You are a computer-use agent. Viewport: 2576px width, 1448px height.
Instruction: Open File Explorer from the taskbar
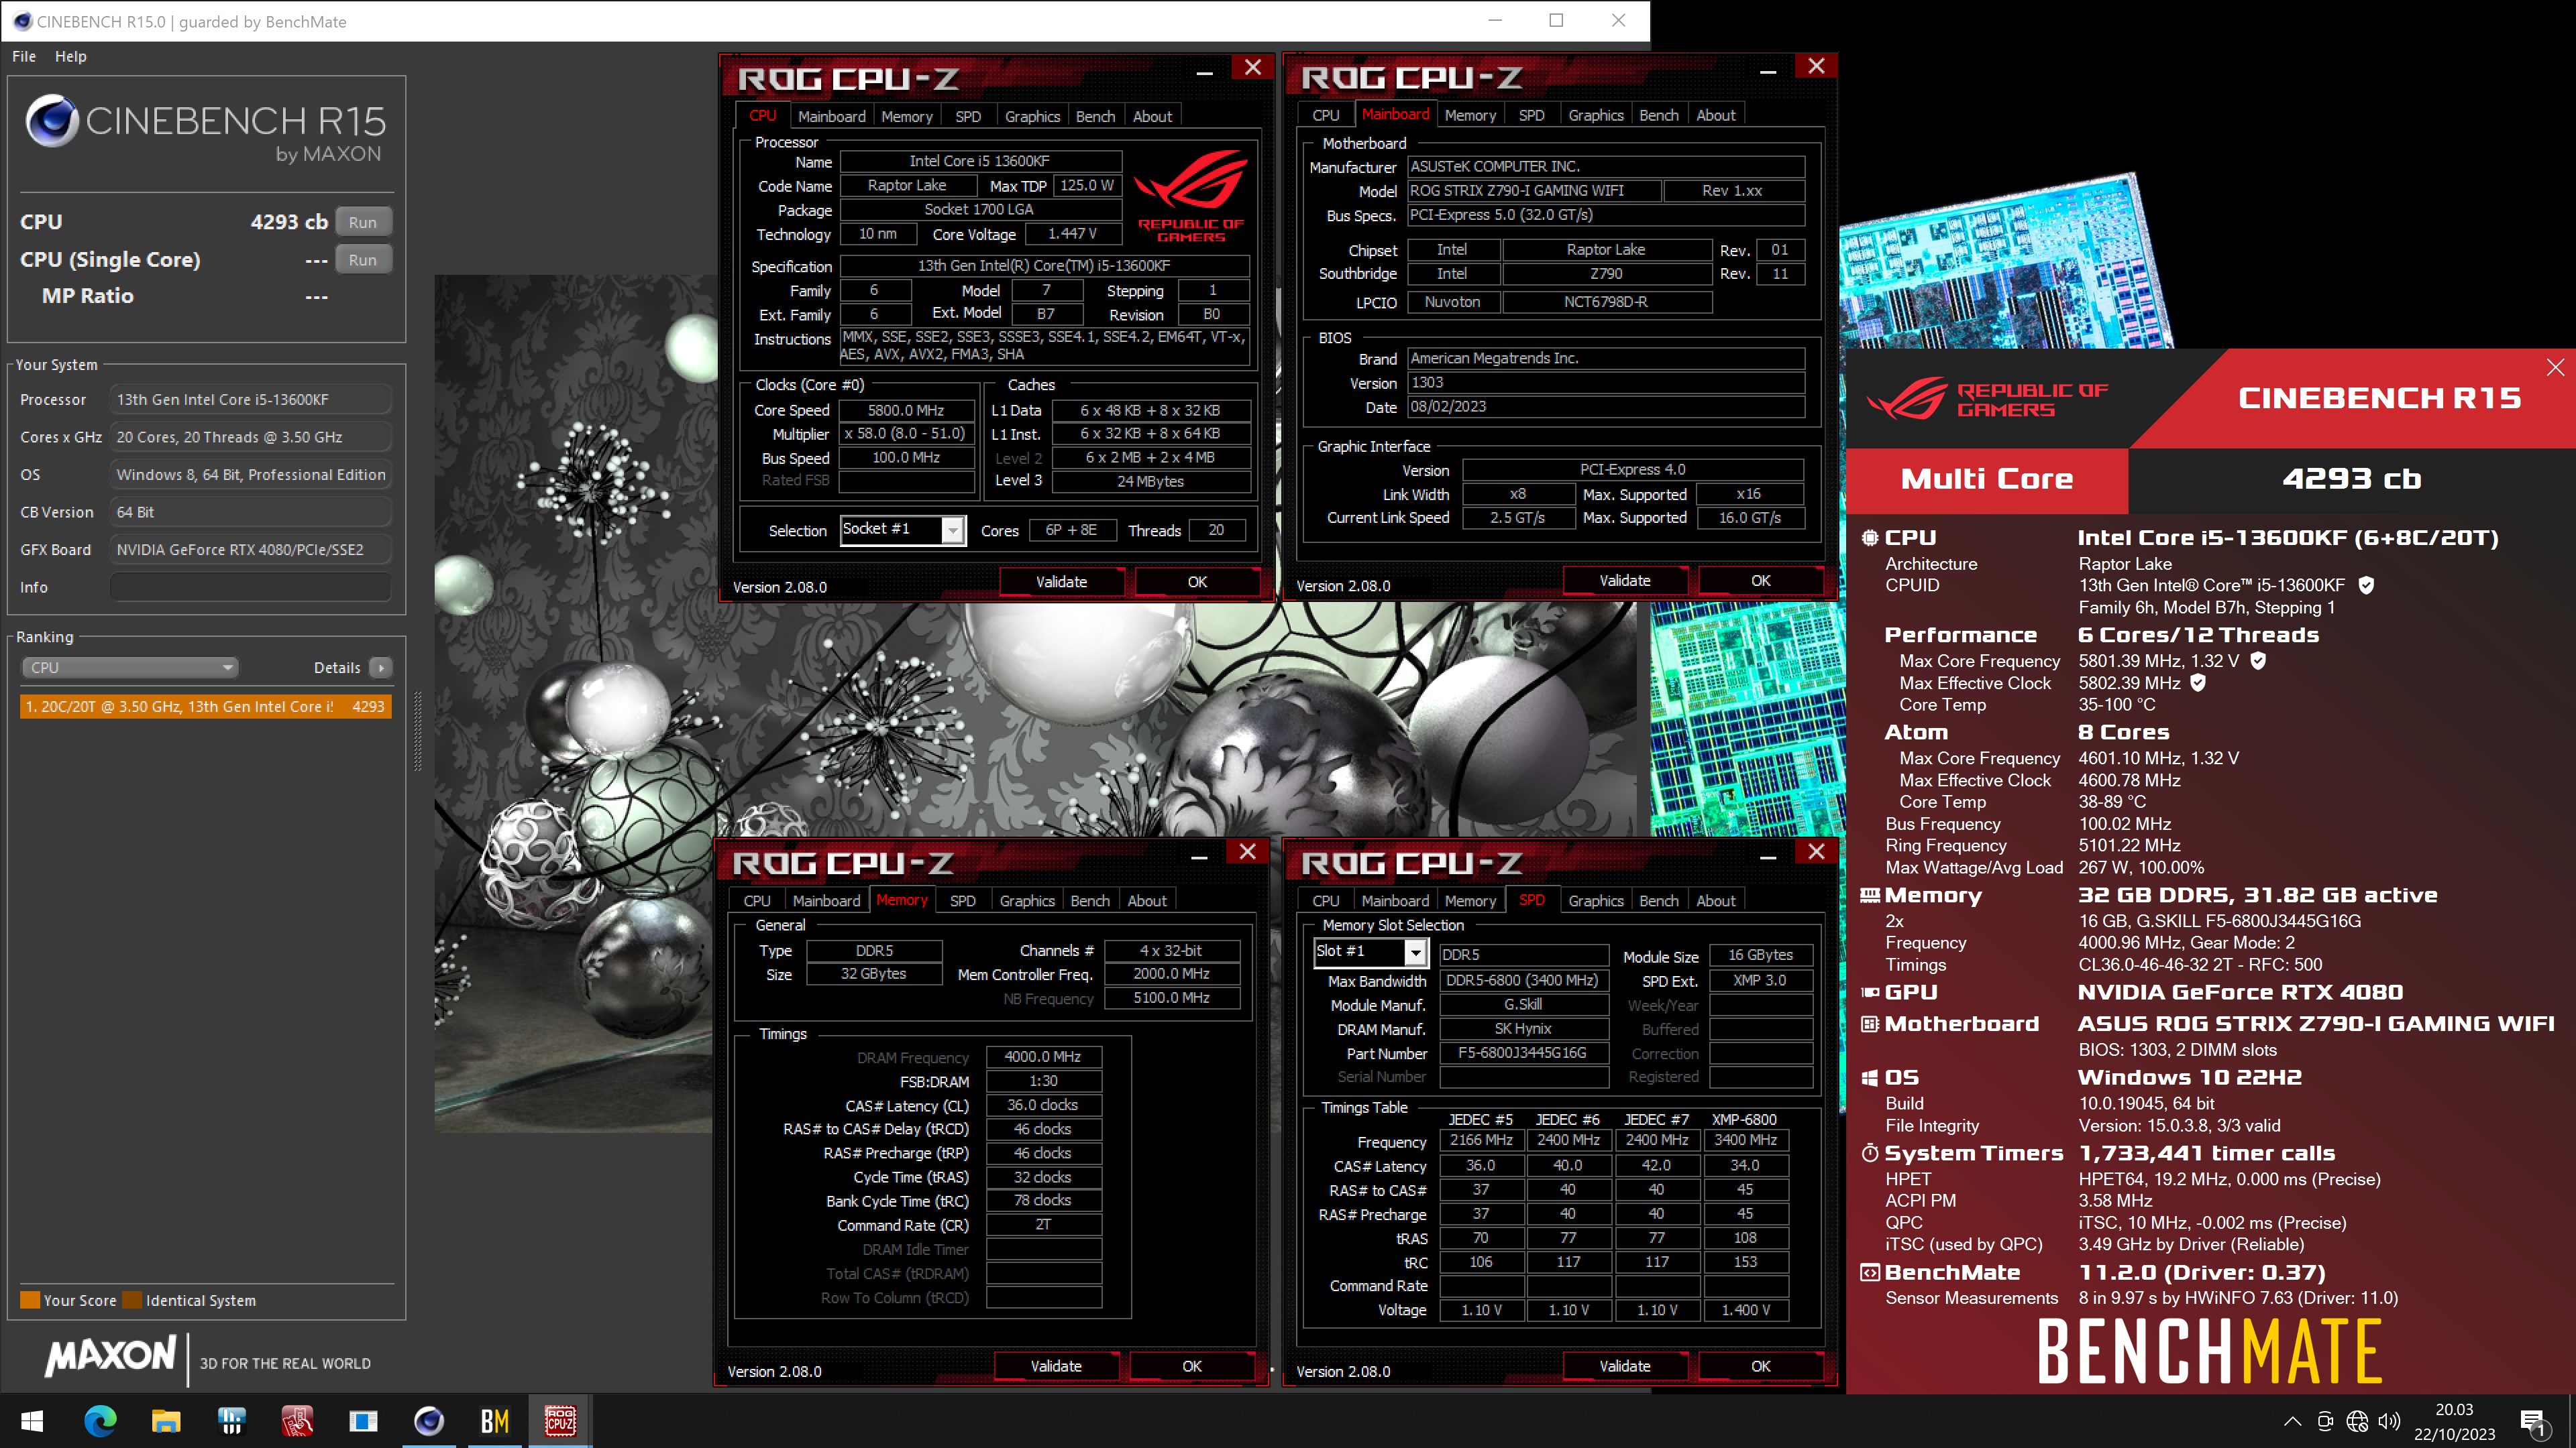(165, 1420)
